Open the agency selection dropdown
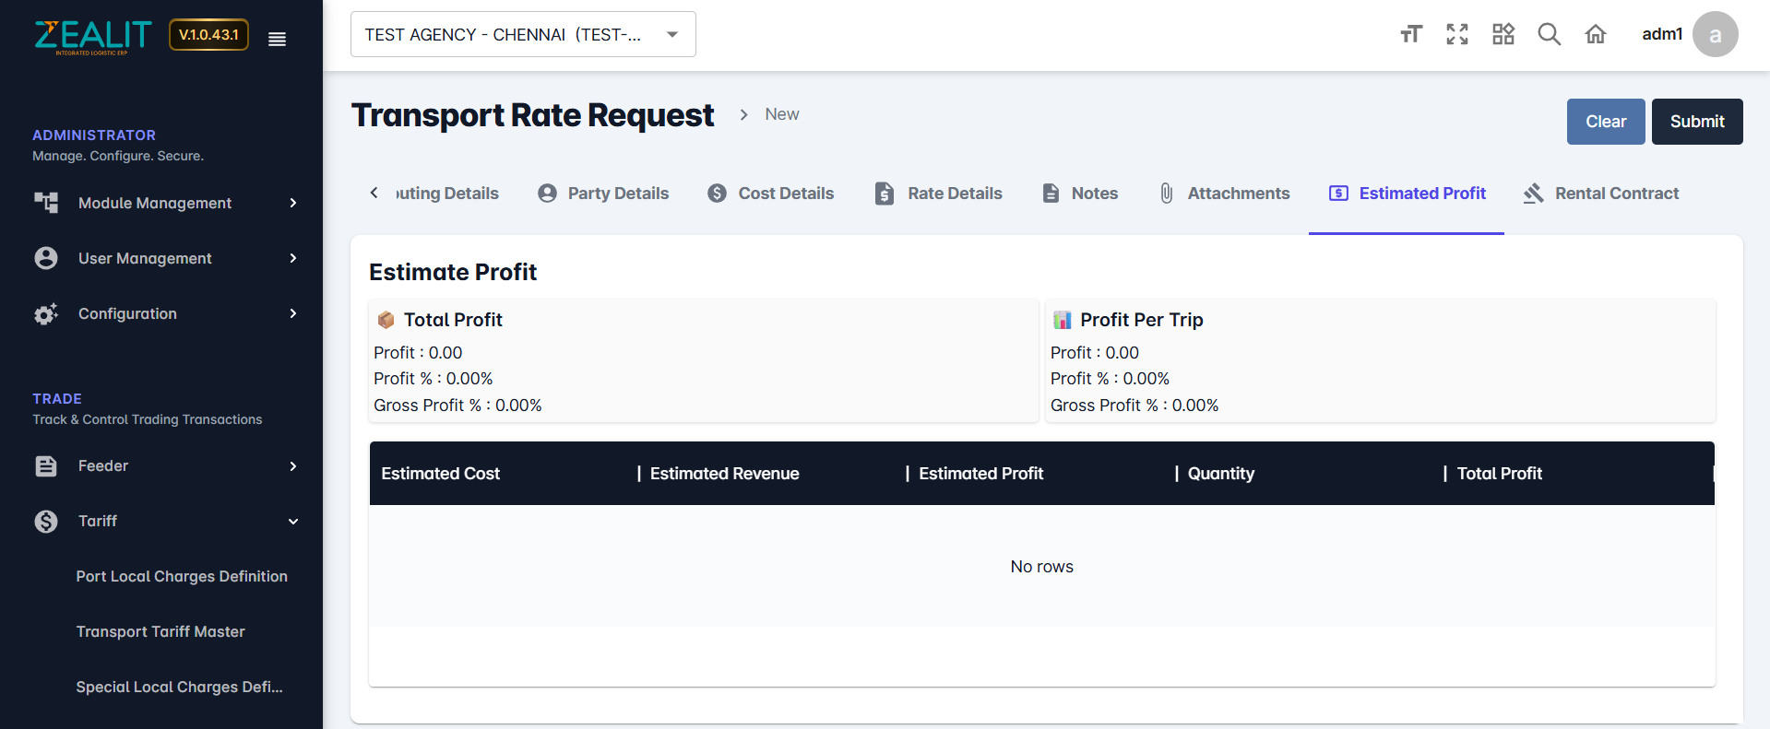Viewport: 1770px width, 729px height. (x=522, y=35)
